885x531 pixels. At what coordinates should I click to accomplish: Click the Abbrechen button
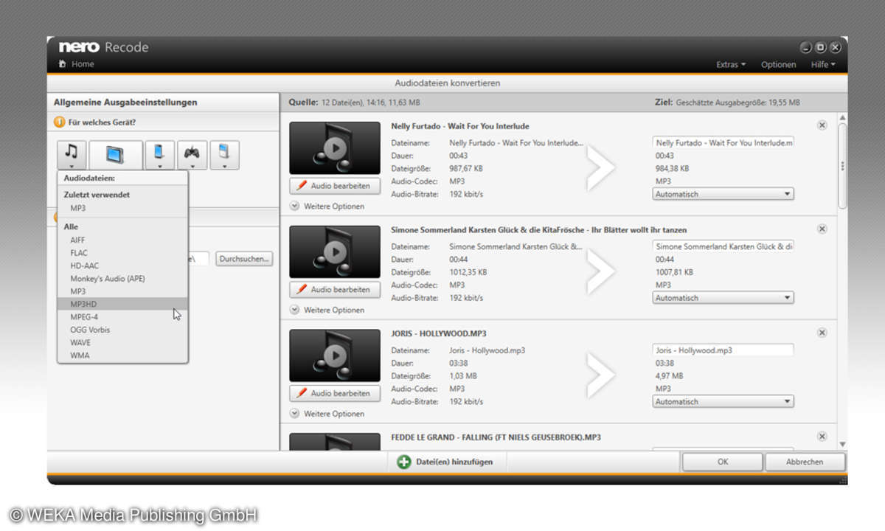coord(805,462)
